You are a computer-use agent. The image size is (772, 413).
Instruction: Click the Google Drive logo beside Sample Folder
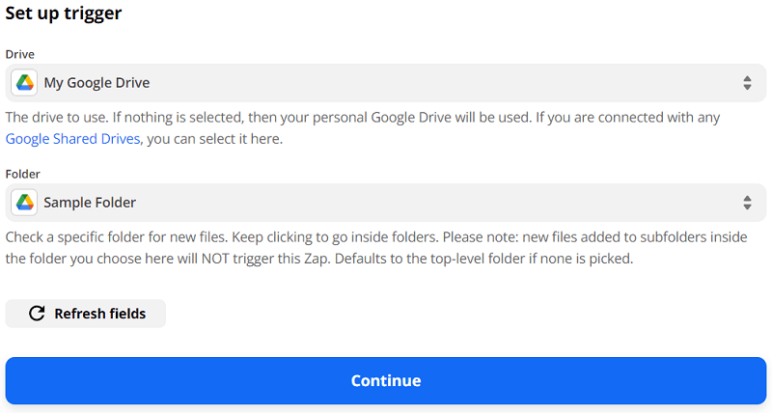[24, 203]
